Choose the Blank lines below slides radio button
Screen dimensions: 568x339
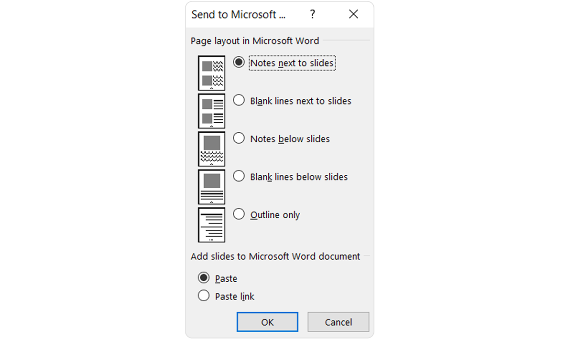tap(239, 176)
